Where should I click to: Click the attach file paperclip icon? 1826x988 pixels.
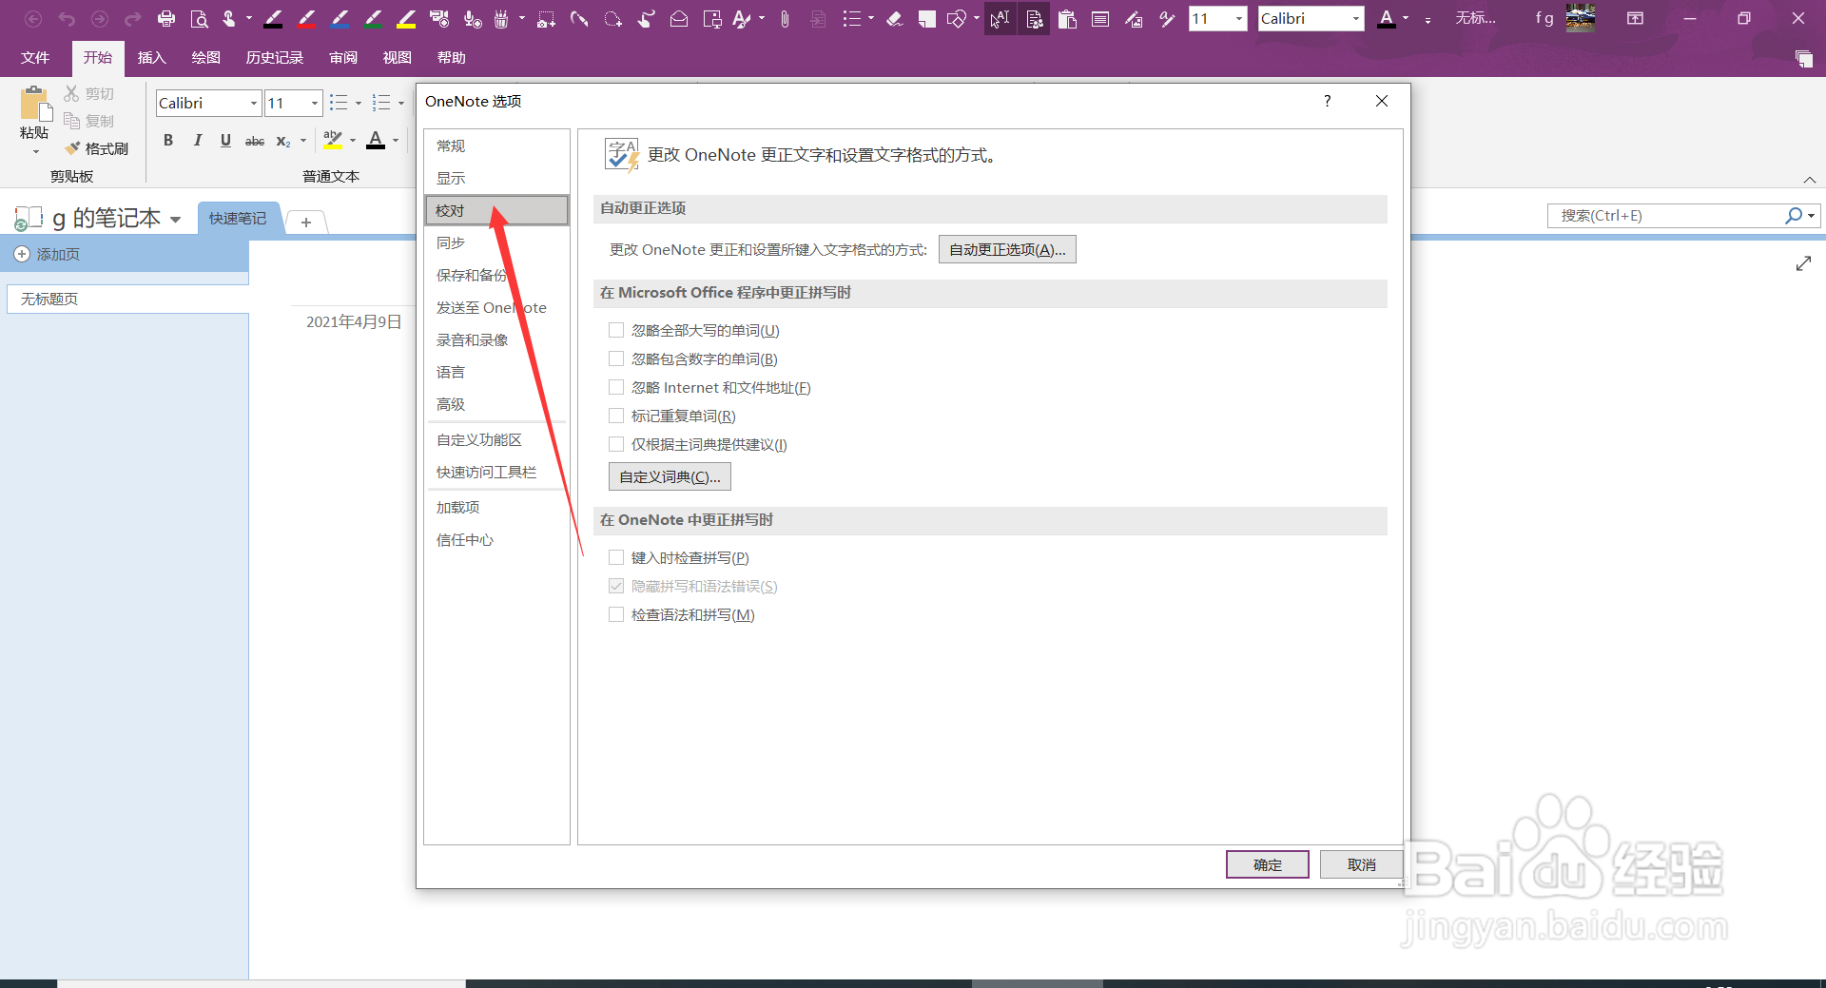point(785,18)
